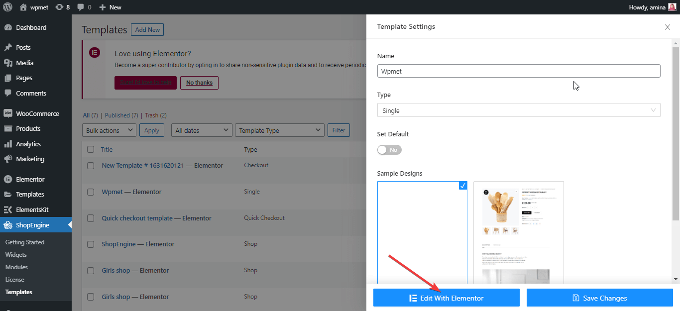Screen dimensions: 680x311
Task: Open New Template # 1631620121 link
Action: [x=162, y=166]
